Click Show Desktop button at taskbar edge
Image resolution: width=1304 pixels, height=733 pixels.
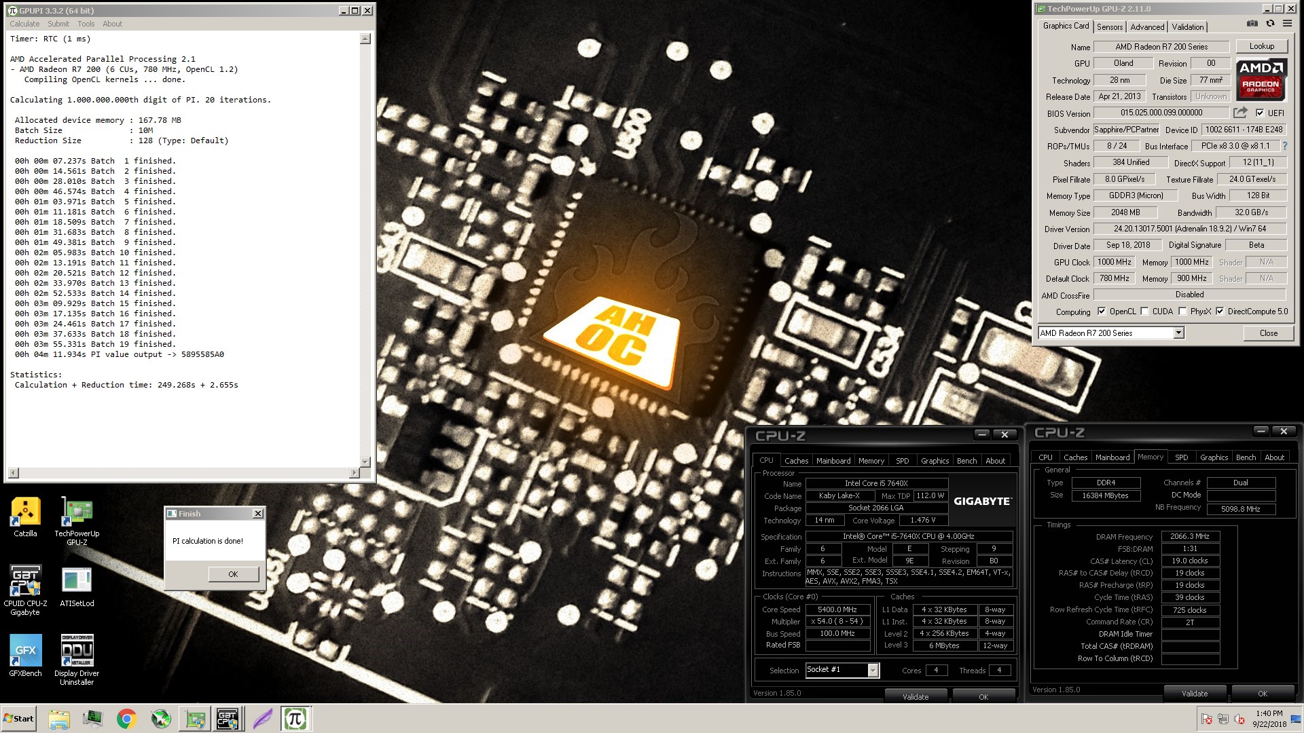(x=1297, y=719)
